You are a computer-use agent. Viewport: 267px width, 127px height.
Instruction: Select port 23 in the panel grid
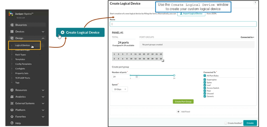[161, 54]
